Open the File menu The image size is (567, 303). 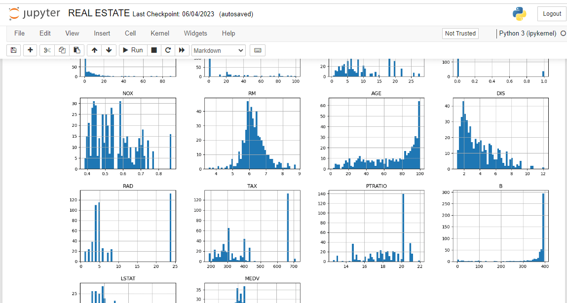19,34
